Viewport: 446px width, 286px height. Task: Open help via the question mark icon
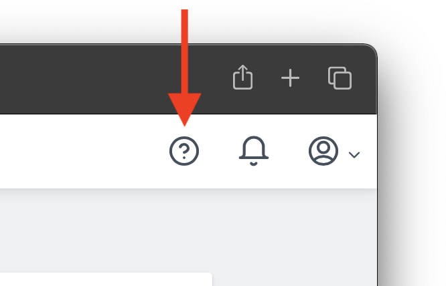[184, 150]
